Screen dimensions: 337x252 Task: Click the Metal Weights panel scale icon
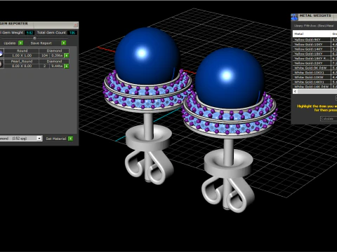[x=294, y=17]
